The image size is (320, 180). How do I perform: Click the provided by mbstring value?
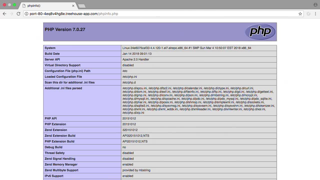click(x=136, y=170)
